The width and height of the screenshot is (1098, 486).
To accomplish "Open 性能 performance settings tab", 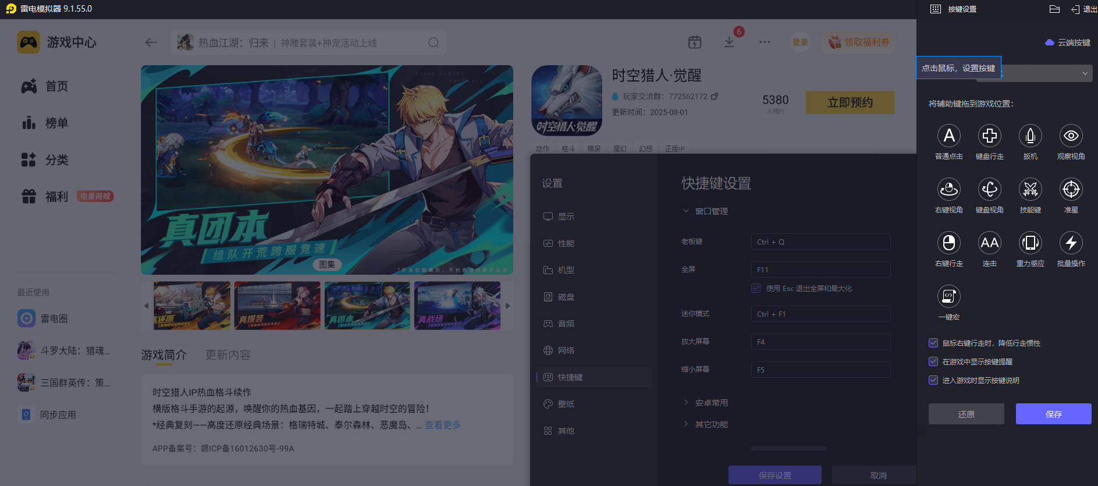I will [x=594, y=243].
